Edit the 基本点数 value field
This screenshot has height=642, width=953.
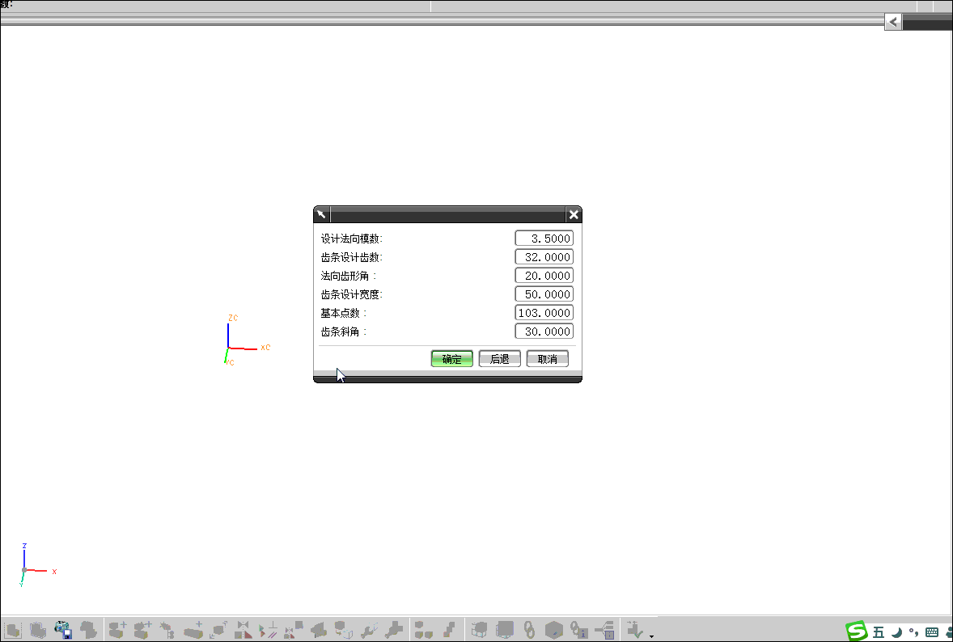[544, 313]
